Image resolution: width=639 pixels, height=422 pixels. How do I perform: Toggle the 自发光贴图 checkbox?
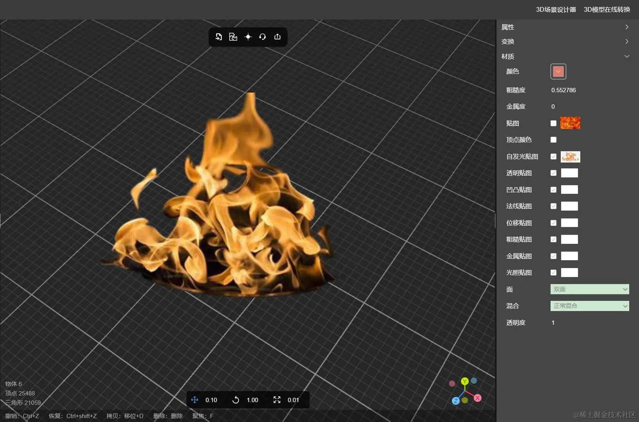point(553,156)
